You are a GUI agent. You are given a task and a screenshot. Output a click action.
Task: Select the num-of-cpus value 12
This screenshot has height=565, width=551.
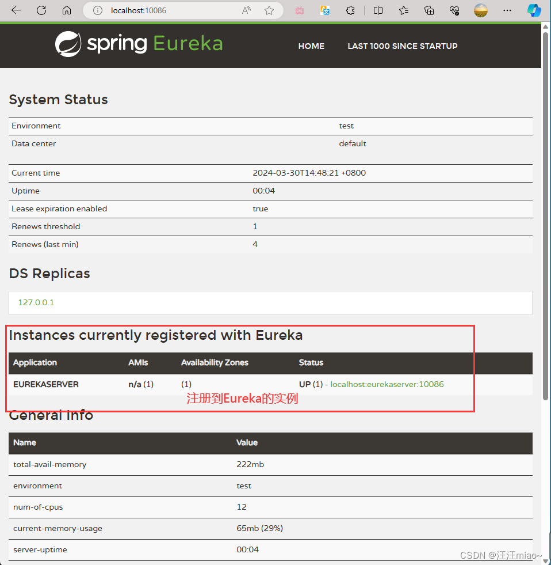[x=242, y=507]
